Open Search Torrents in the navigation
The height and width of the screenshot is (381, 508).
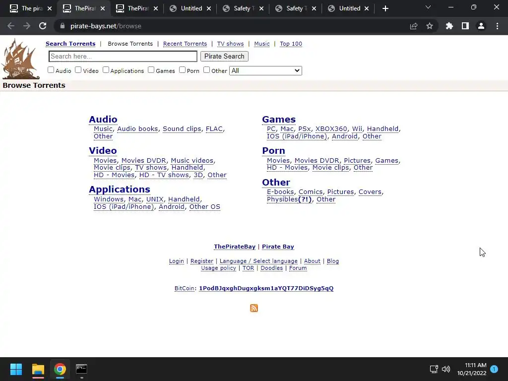70,44
